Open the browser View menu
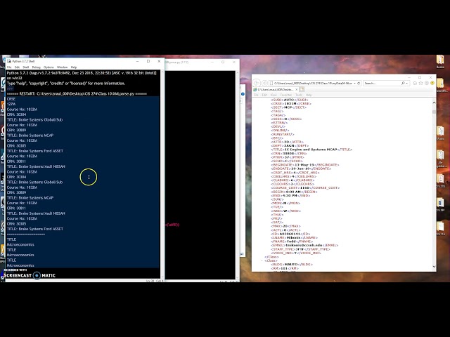The width and height of the screenshot is (450, 337). (274, 95)
